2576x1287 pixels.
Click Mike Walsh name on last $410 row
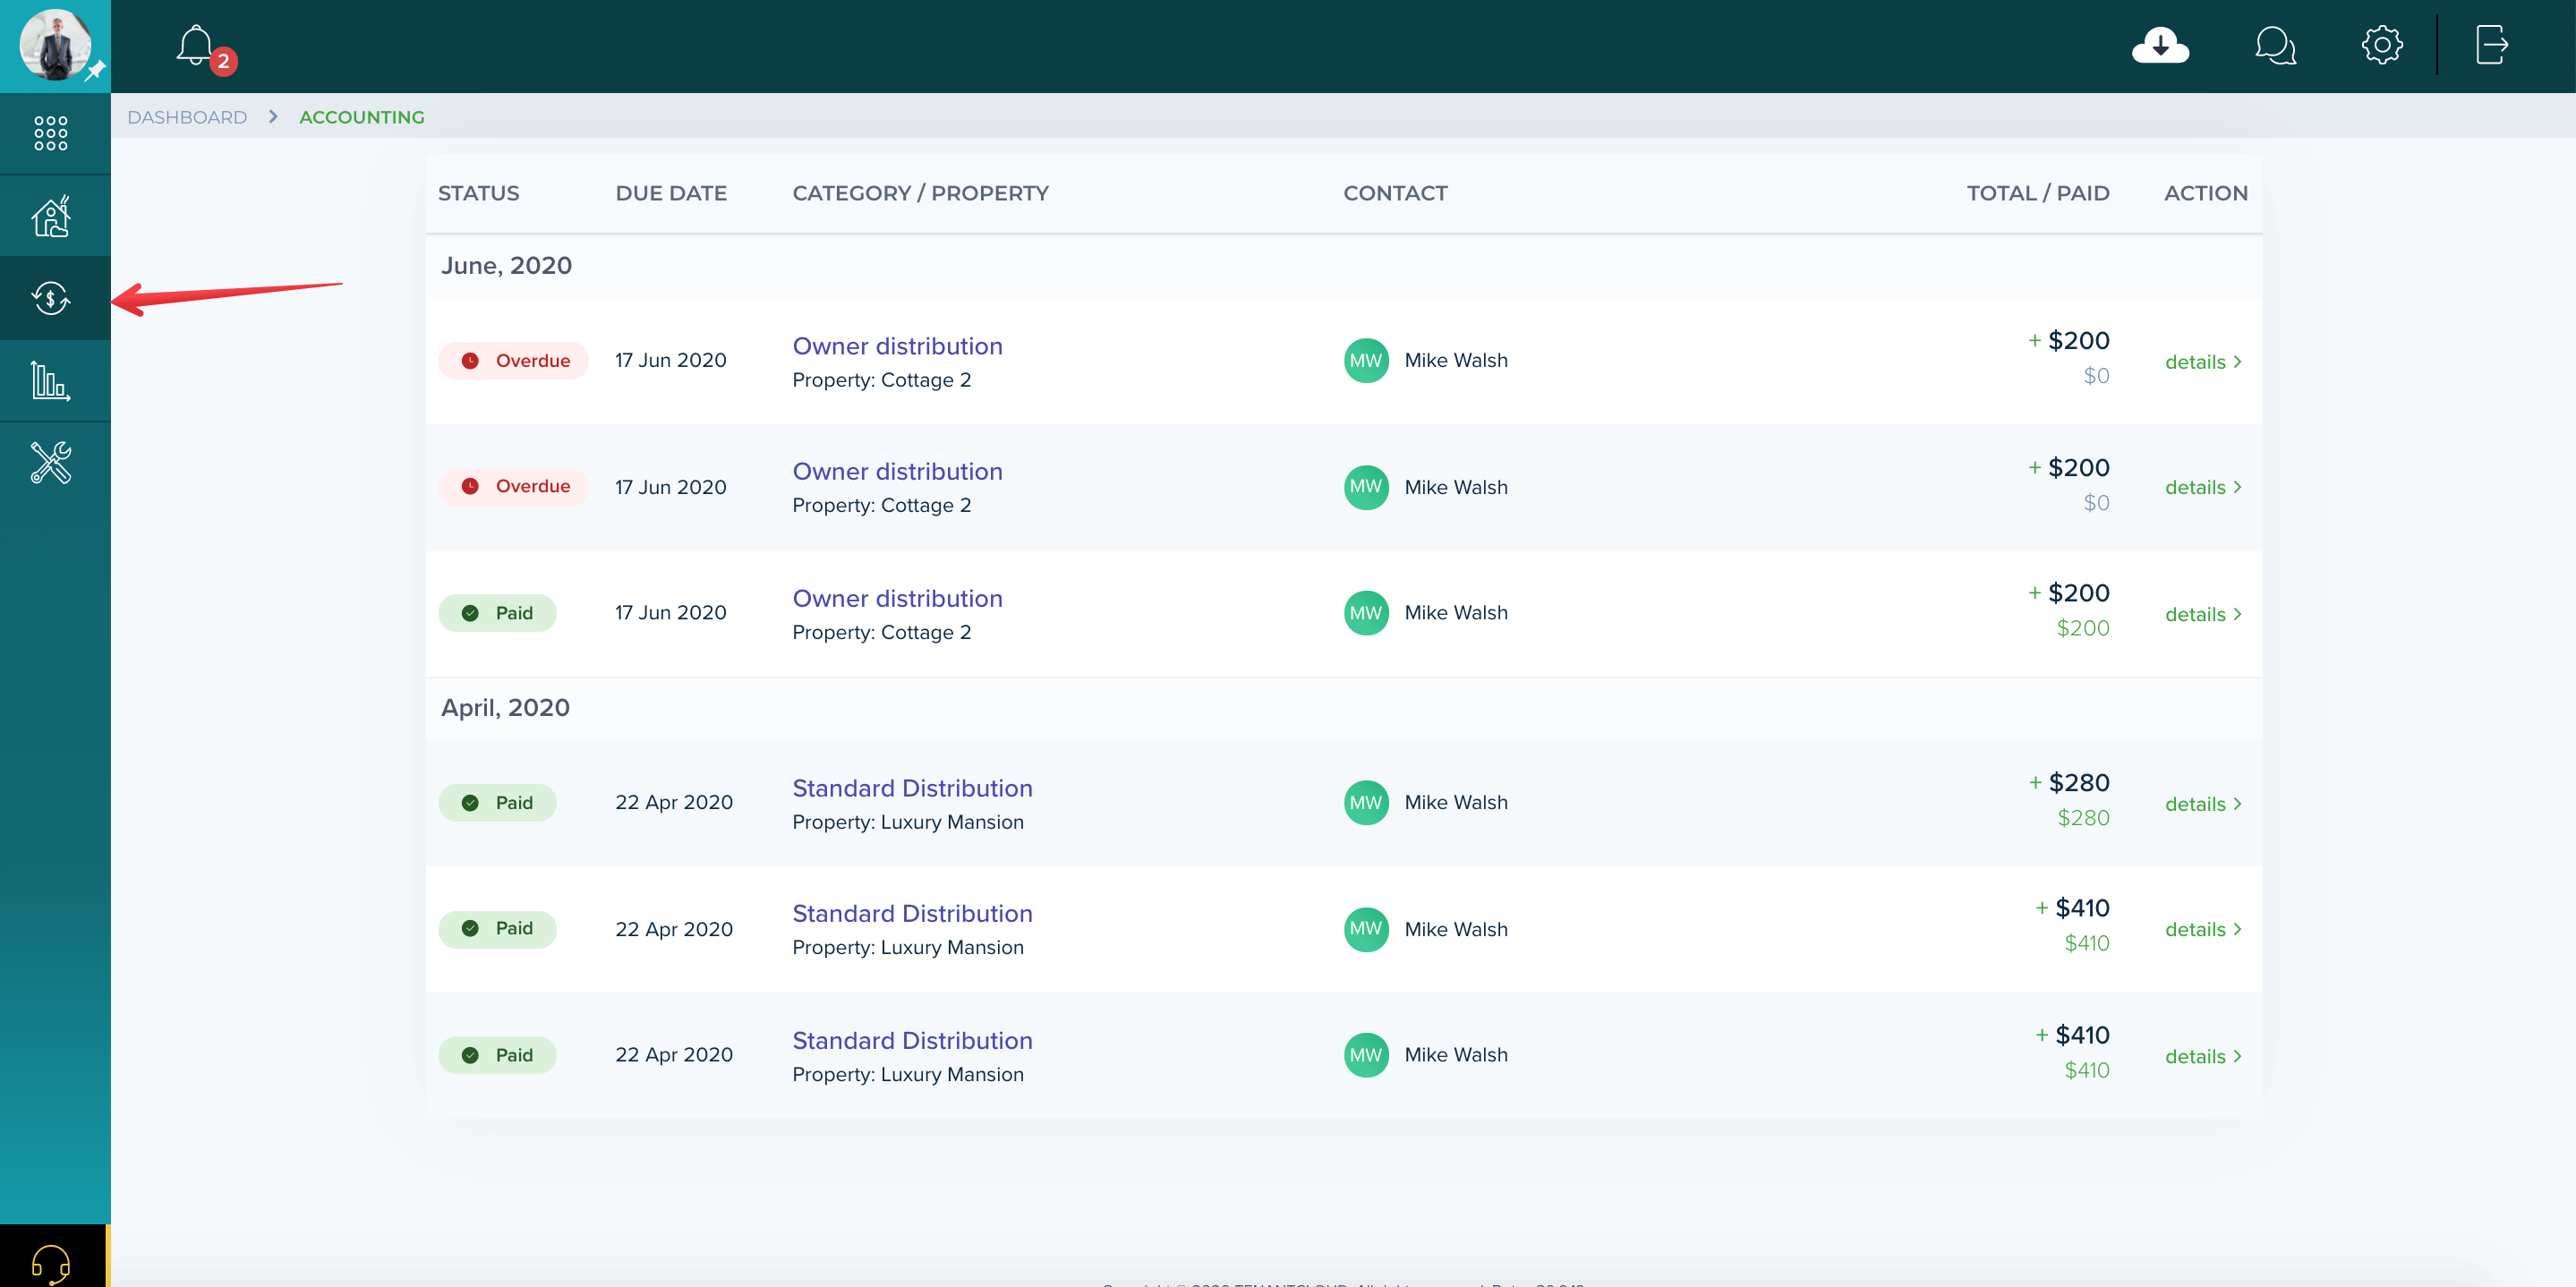[x=1456, y=1055]
